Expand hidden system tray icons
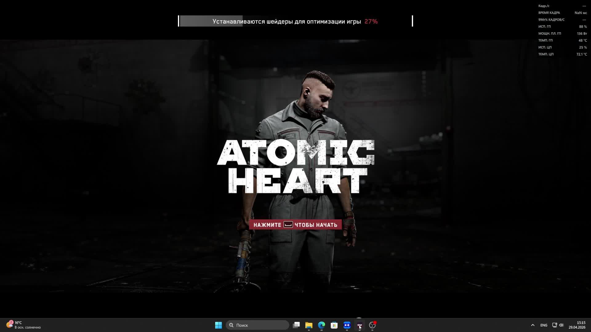591x332 pixels. pyautogui.click(x=533, y=325)
